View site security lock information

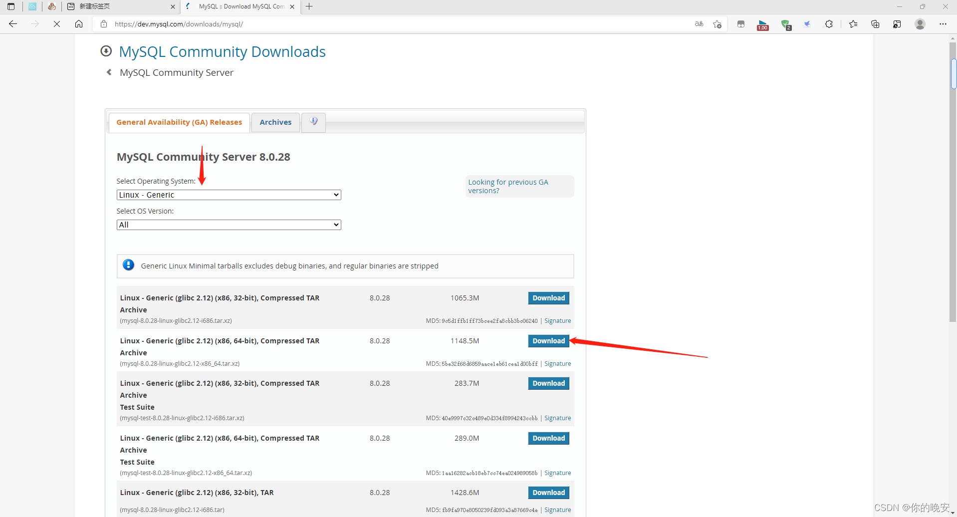[x=104, y=24]
